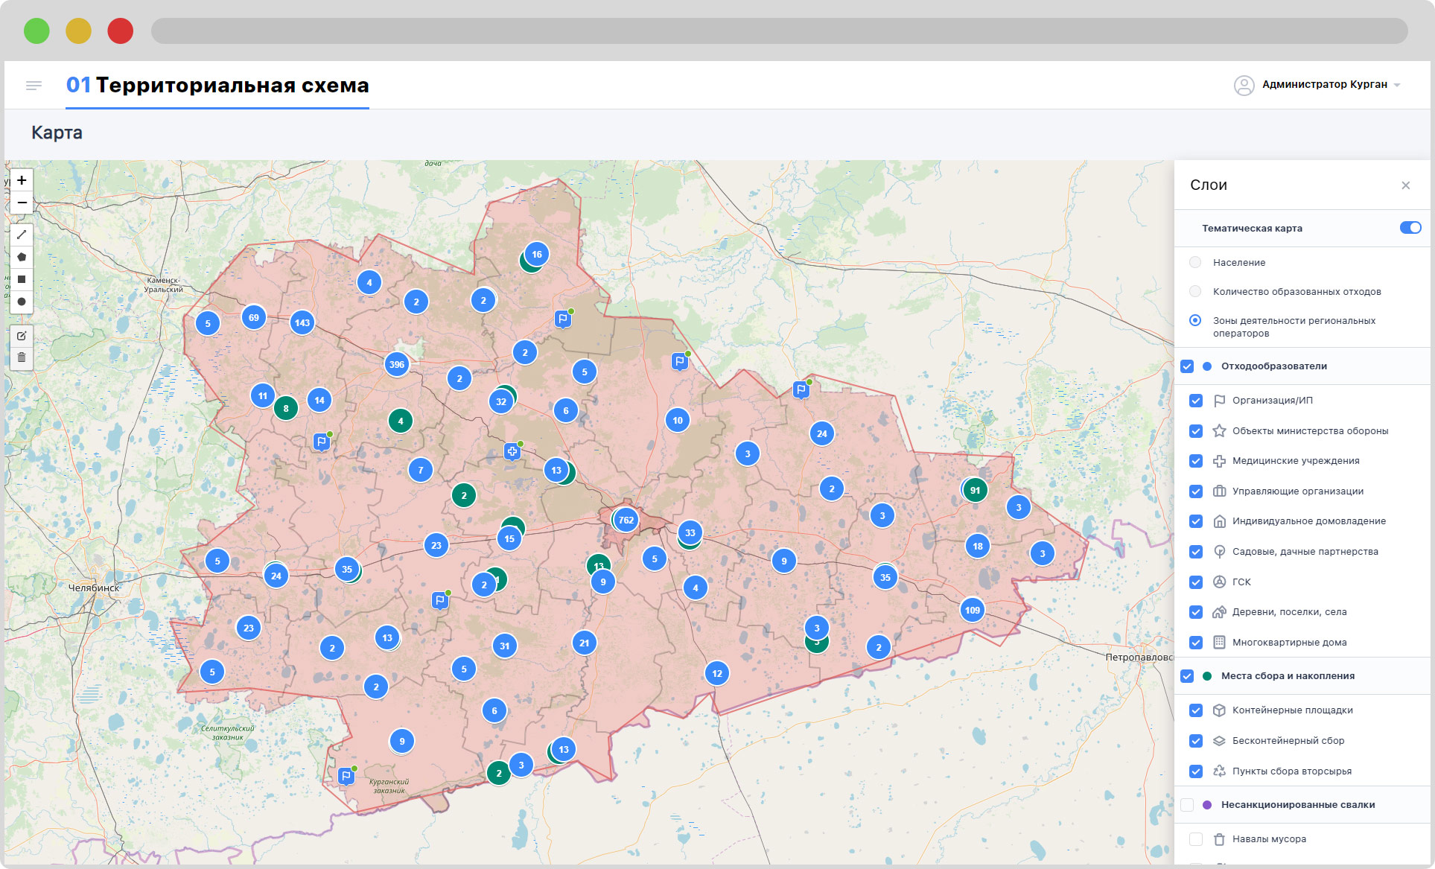Click the 33 cluster marker
Screen dimensions: 1435x869
[690, 532]
